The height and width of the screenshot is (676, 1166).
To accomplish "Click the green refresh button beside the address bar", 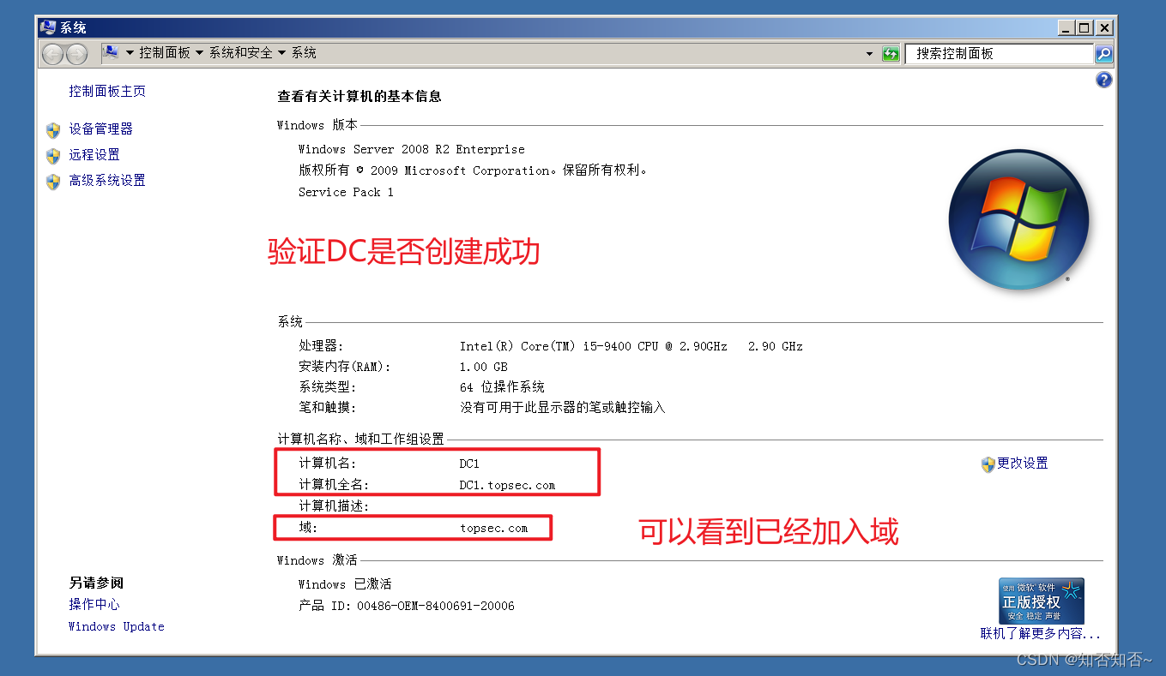I will coord(891,54).
